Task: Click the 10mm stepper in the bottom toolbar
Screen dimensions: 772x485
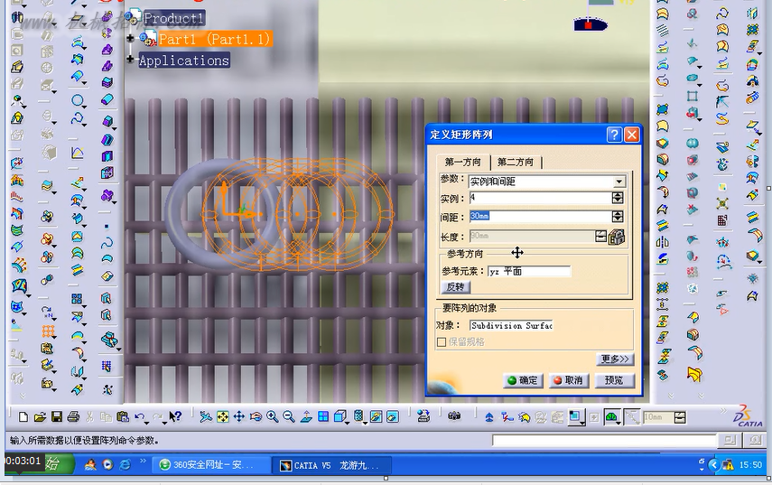Action: click(x=679, y=417)
